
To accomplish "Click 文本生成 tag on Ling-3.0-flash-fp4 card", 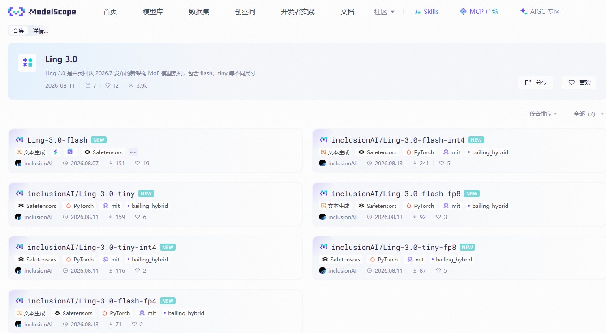I will click(x=32, y=313).
